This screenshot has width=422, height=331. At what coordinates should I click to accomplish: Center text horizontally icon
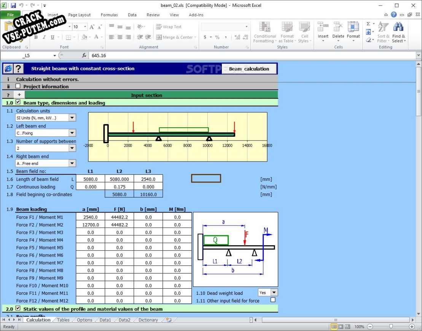pos(120,37)
